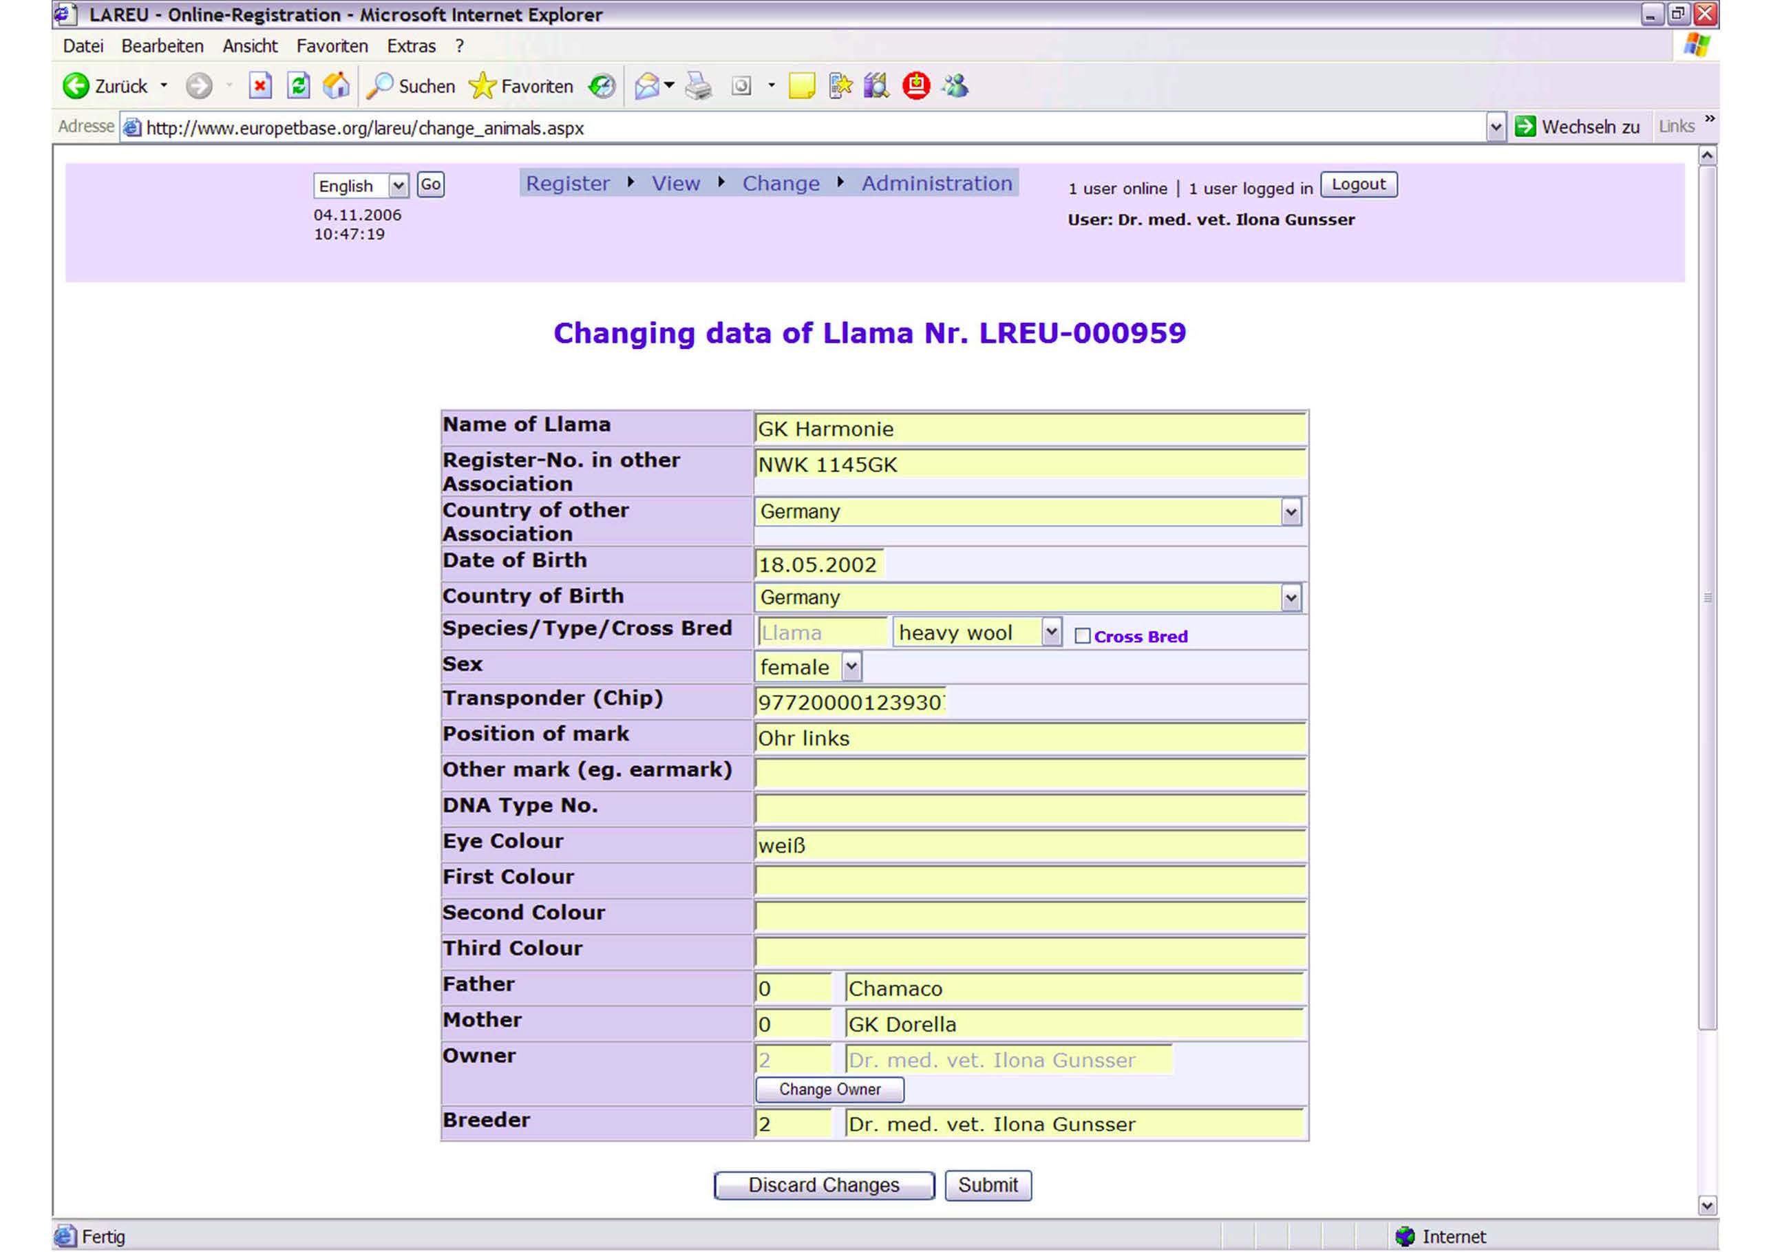The height and width of the screenshot is (1252, 1771).
Task: Click the grey forward arrow button
Action: tap(199, 85)
